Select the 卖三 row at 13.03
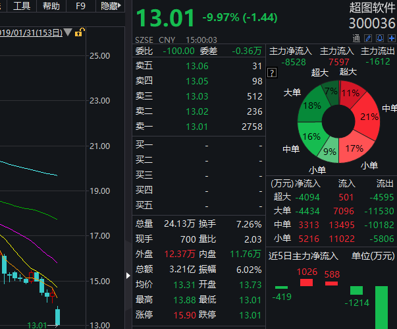 pyautogui.click(x=199, y=96)
